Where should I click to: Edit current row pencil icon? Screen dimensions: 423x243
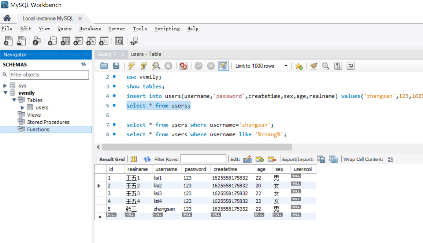point(247,159)
